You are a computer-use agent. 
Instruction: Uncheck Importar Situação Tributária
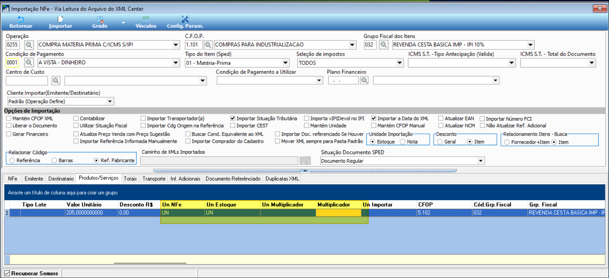tap(233, 119)
